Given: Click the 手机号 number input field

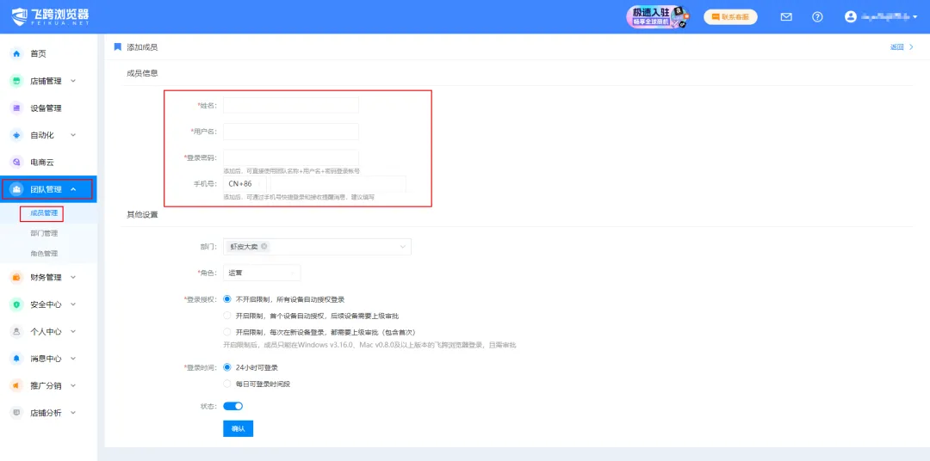Looking at the screenshot, I should (x=338, y=184).
